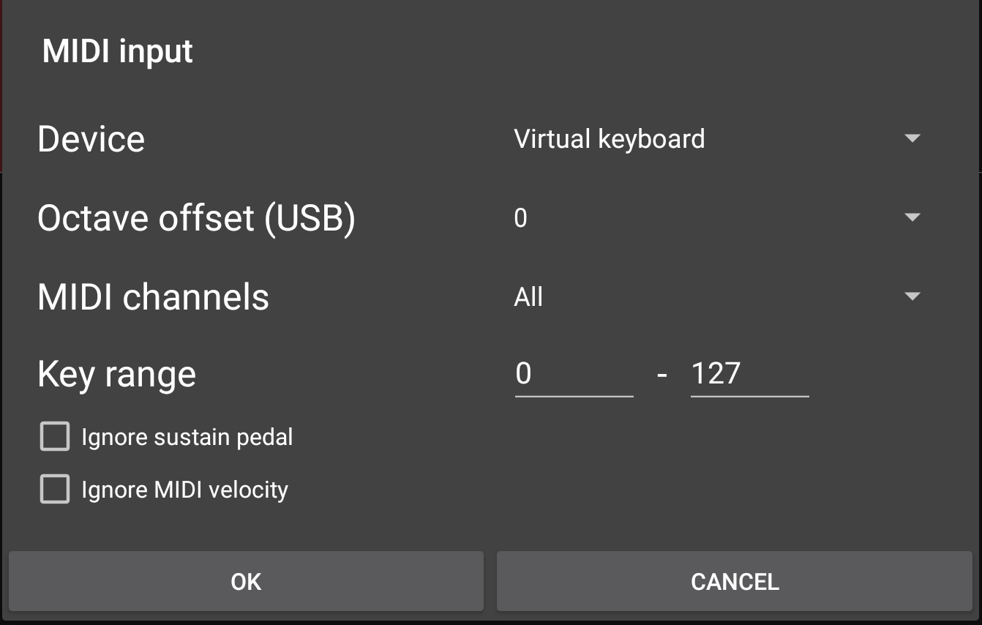Click the MIDI channels label

coord(153,297)
